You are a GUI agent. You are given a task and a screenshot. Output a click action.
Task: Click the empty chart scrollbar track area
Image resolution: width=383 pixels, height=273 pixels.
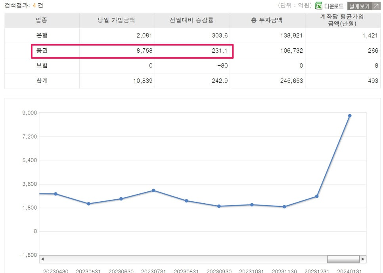coord(186,259)
